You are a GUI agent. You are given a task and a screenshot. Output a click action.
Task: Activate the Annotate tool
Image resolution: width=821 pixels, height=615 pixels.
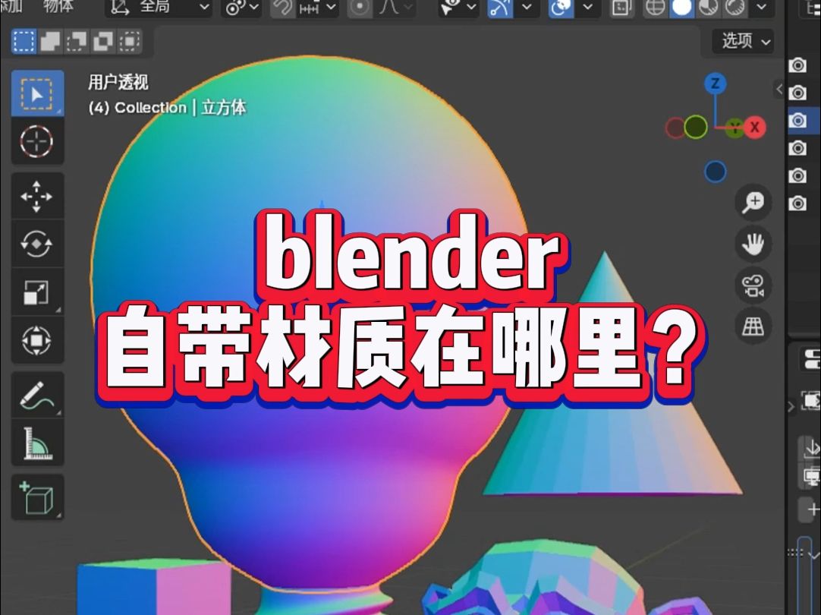click(x=38, y=395)
